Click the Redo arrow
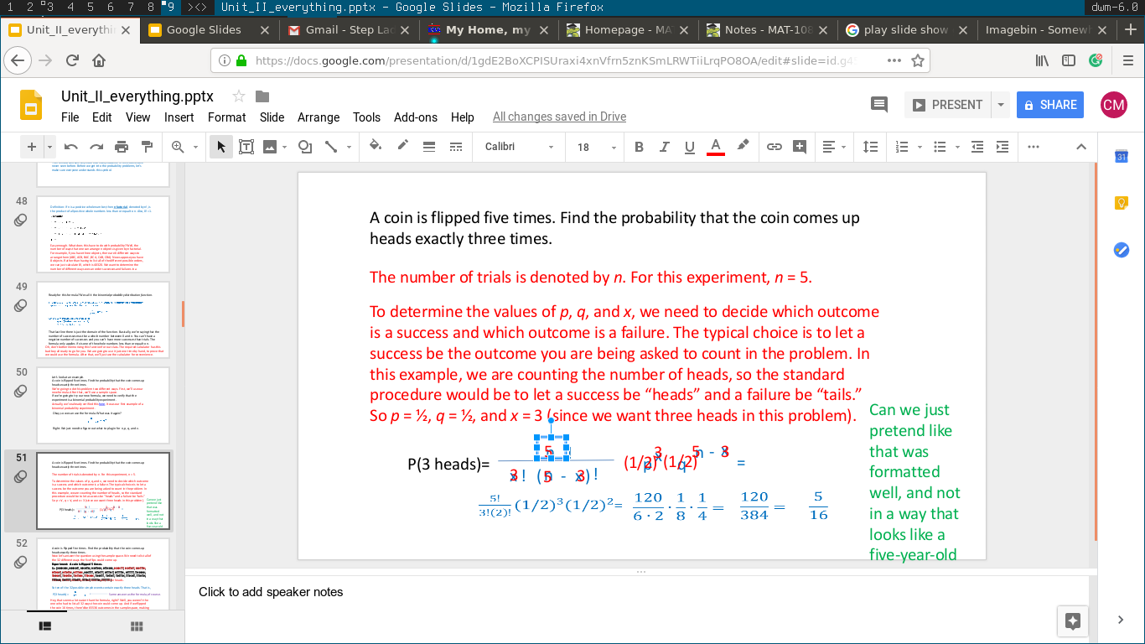 coord(96,147)
